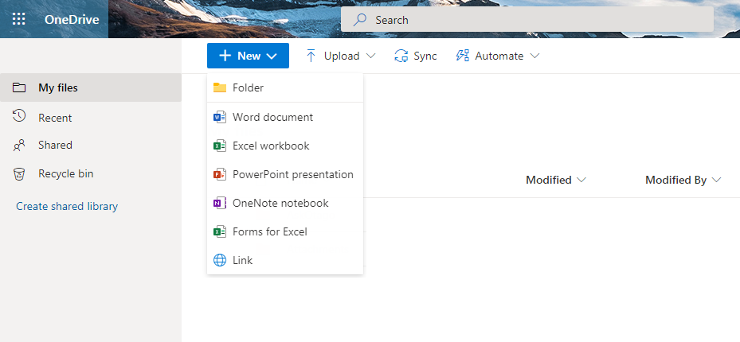Click the Recycle bin icon in sidebar
The image size is (740, 342).
point(19,173)
